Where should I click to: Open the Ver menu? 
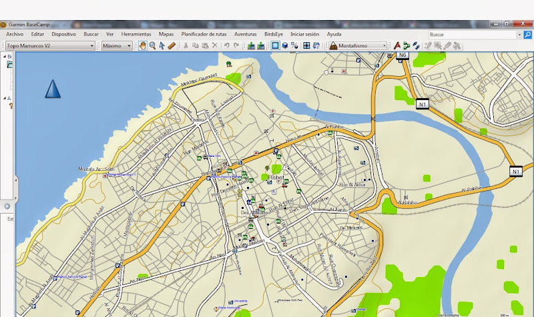[109, 34]
